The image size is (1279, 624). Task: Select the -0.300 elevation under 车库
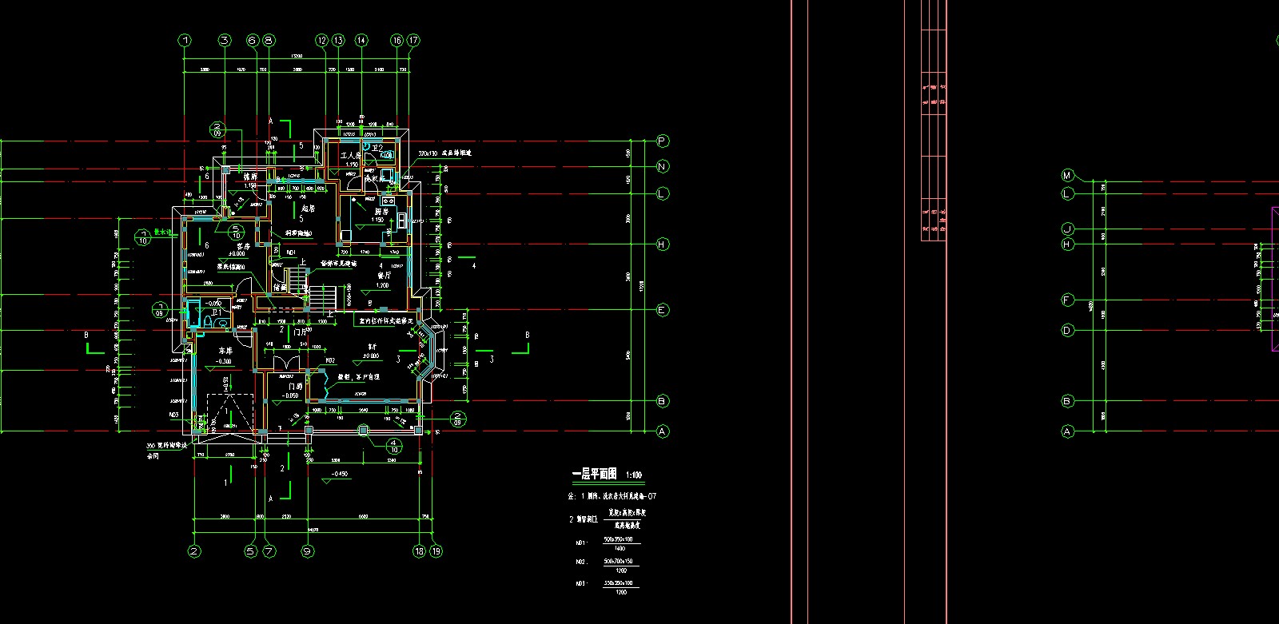click(x=224, y=361)
